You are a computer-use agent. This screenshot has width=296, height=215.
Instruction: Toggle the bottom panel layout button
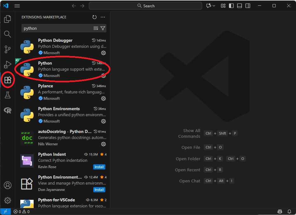(240, 6)
